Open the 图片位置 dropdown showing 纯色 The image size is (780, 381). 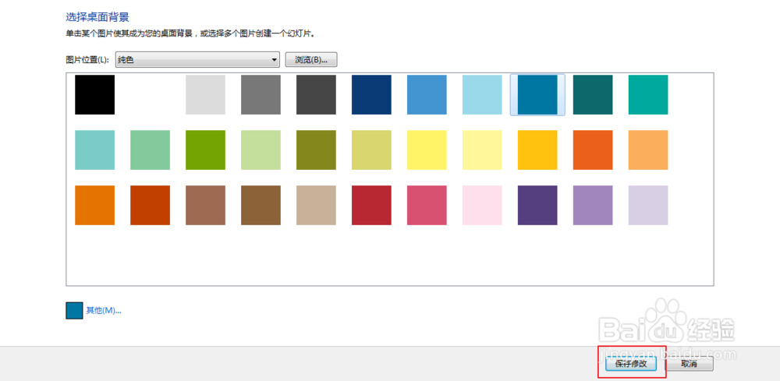click(197, 60)
